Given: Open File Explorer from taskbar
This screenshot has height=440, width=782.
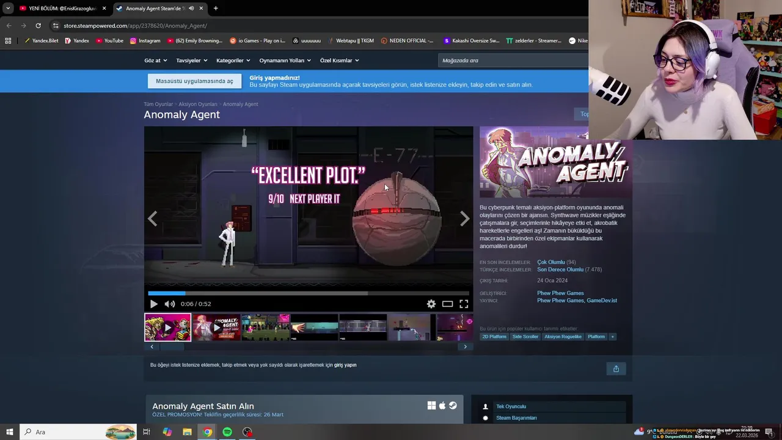Looking at the screenshot, I should click(188, 432).
